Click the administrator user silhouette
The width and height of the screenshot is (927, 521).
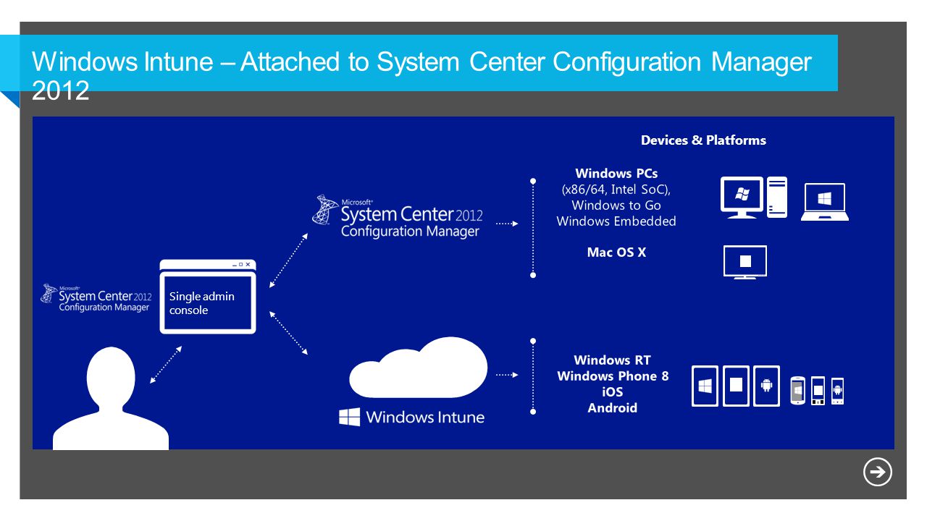tap(111, 399)
